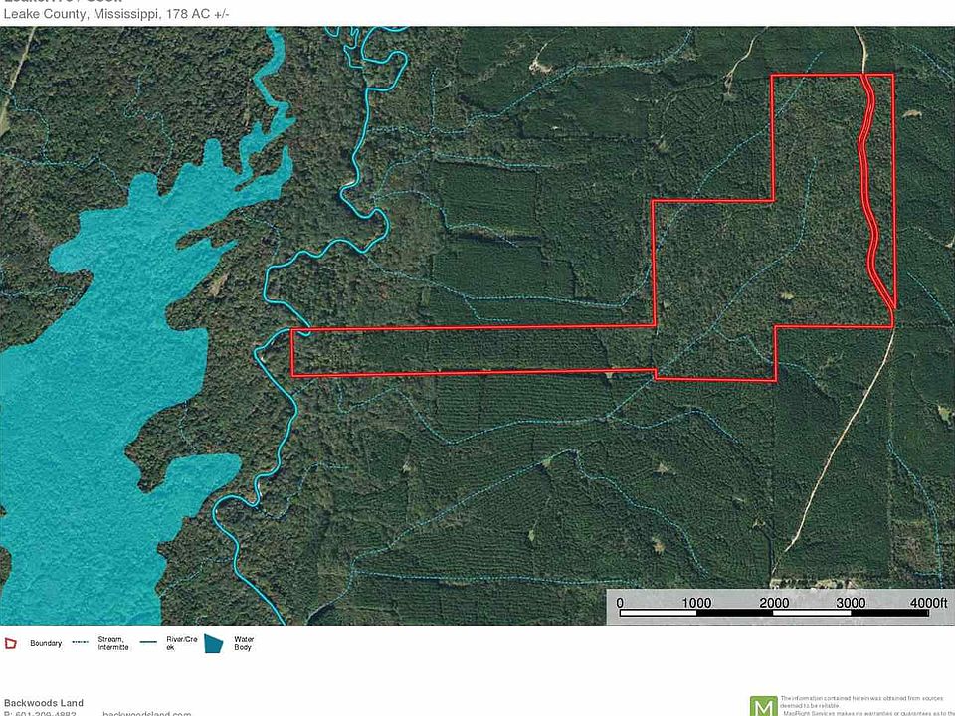Open the backwoodsland.com website link
955x716 pixels.
146,713
